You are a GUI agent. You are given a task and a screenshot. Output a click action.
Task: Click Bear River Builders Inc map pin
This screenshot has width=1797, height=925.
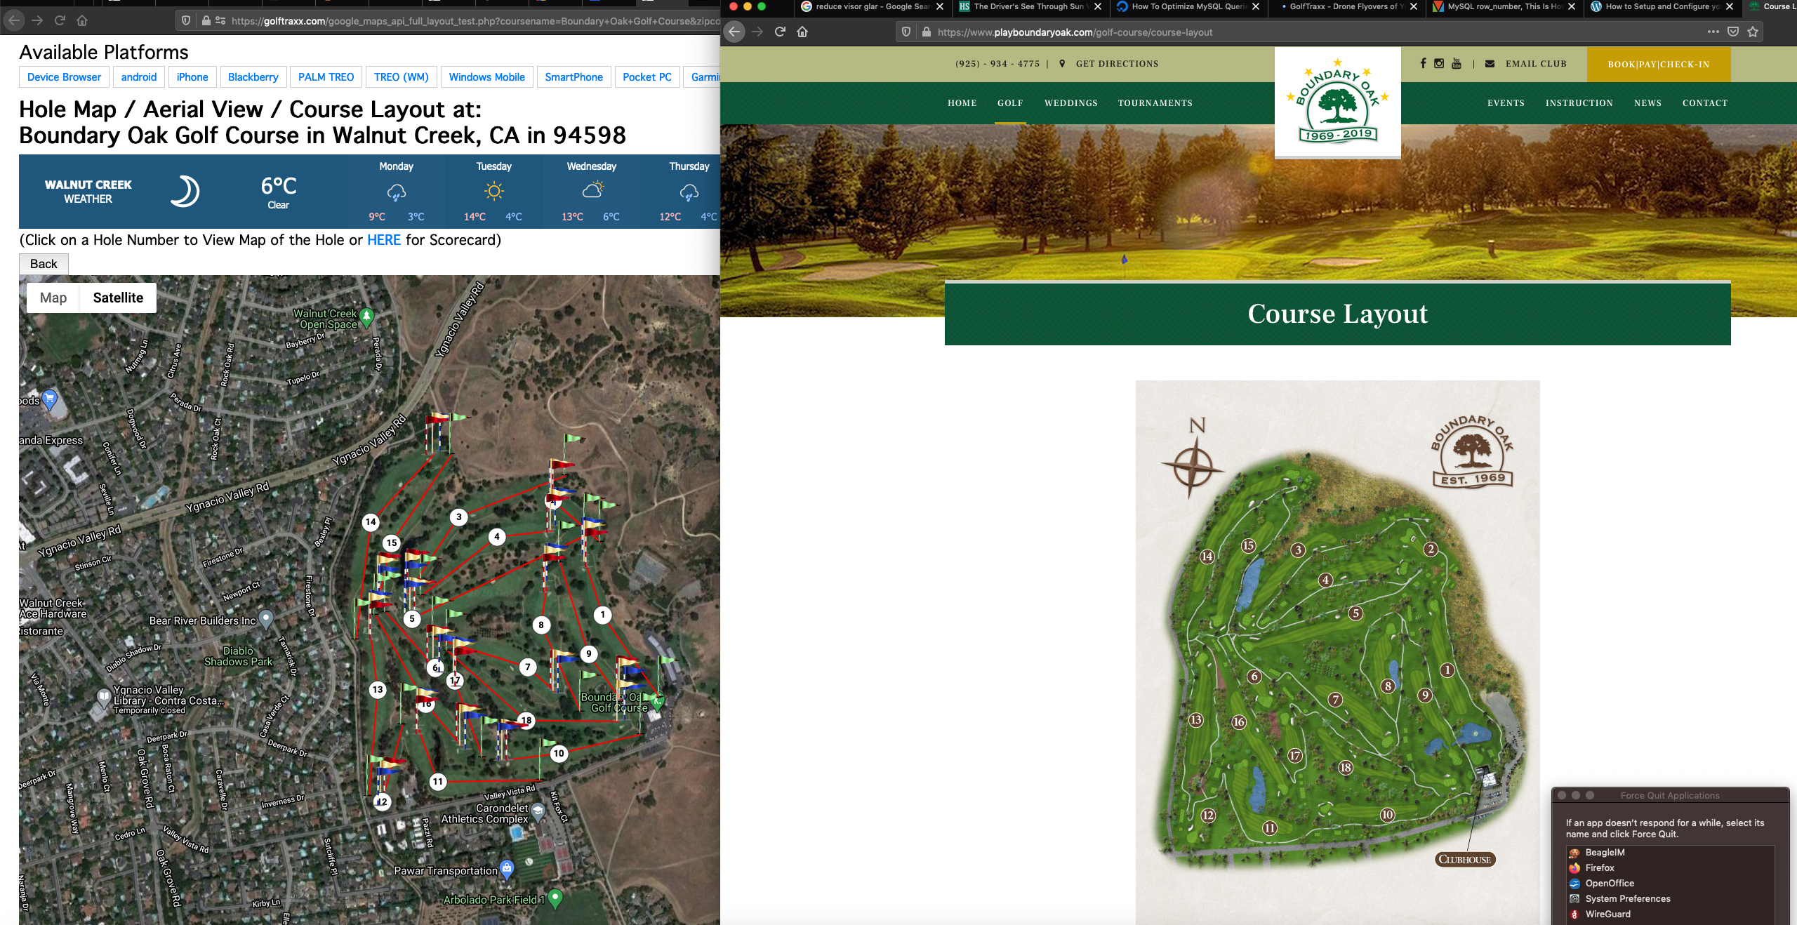coord(265,618)
